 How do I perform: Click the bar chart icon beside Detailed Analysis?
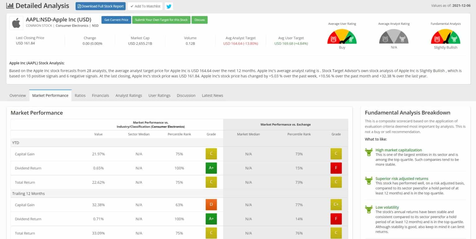(x=10, y=6)
